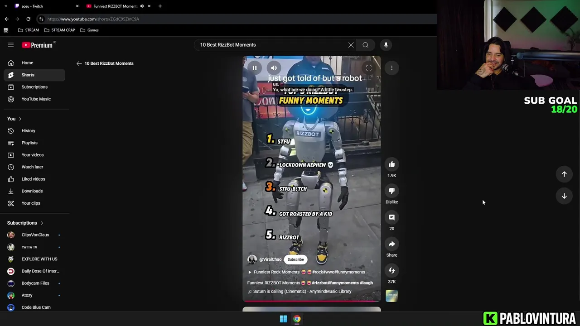Subscribe to @ViralChao
This screenshot has height=326, width=580.
click(x=295, y=259)
